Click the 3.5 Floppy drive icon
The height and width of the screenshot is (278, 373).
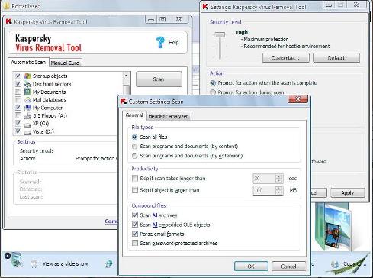pos(27,116)
